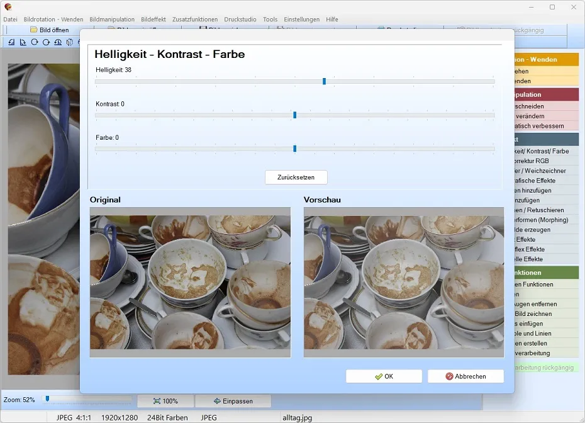The height and width of the screenshot is (423, 585).
Task: Click the Farbe slider handle
Action: 295,149
